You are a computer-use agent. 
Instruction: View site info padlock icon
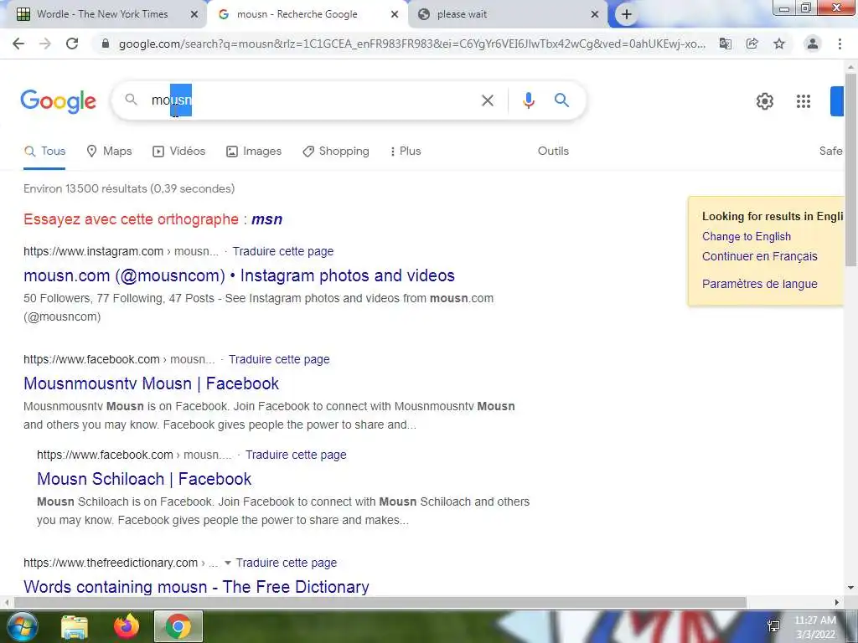coord(106,44)
